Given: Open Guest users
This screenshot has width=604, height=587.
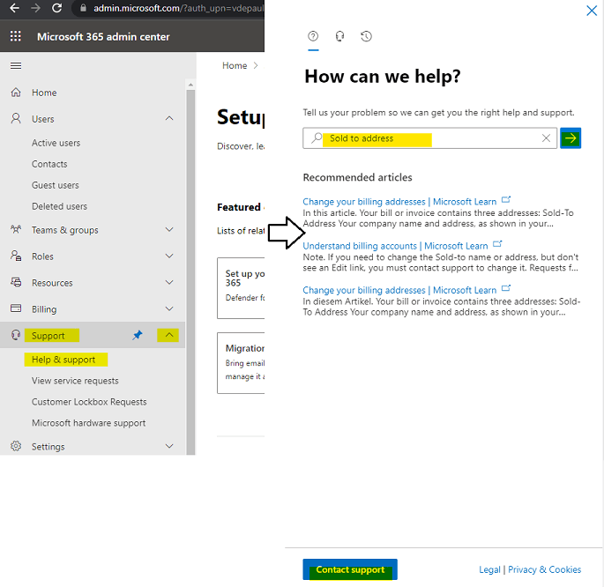Looking at the screenshot, I should tap(55, 185).
